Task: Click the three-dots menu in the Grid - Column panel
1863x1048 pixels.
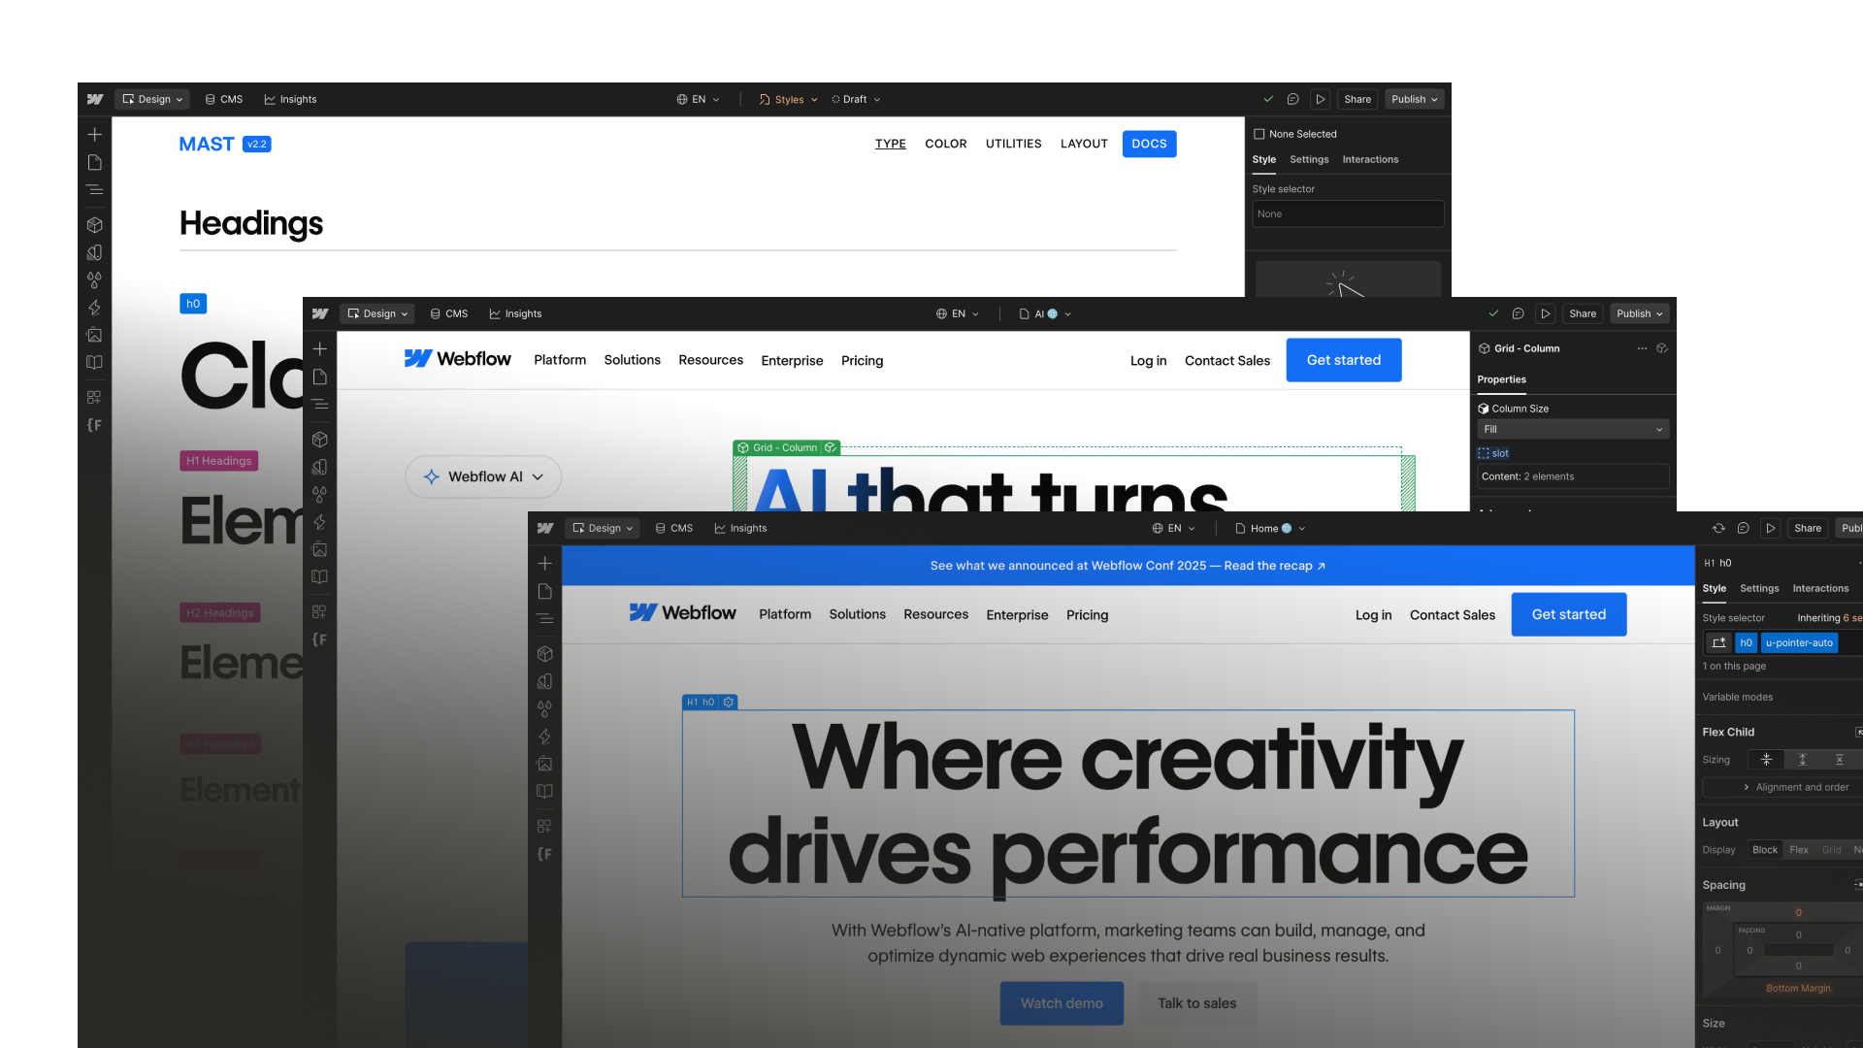Action: [x=1642, y=348]
